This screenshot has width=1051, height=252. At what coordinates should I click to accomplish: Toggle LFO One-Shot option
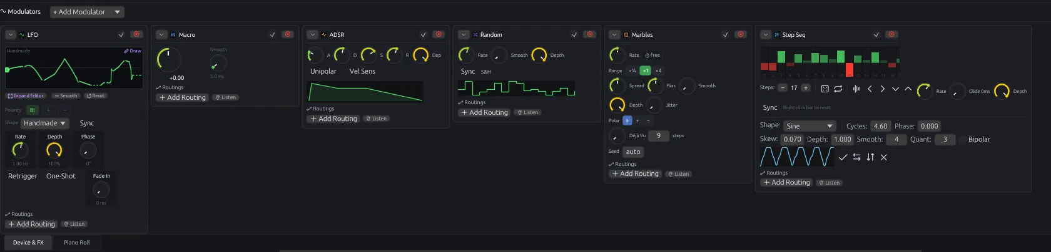pyautogui.click(x=61, y=177)
